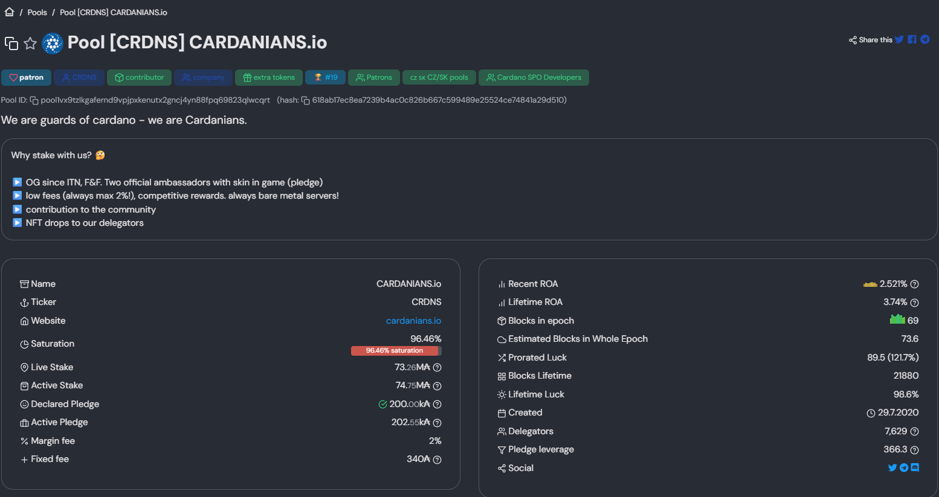
Task: Click the Pledge leverage value 366.3
Action: click(895, 449)
